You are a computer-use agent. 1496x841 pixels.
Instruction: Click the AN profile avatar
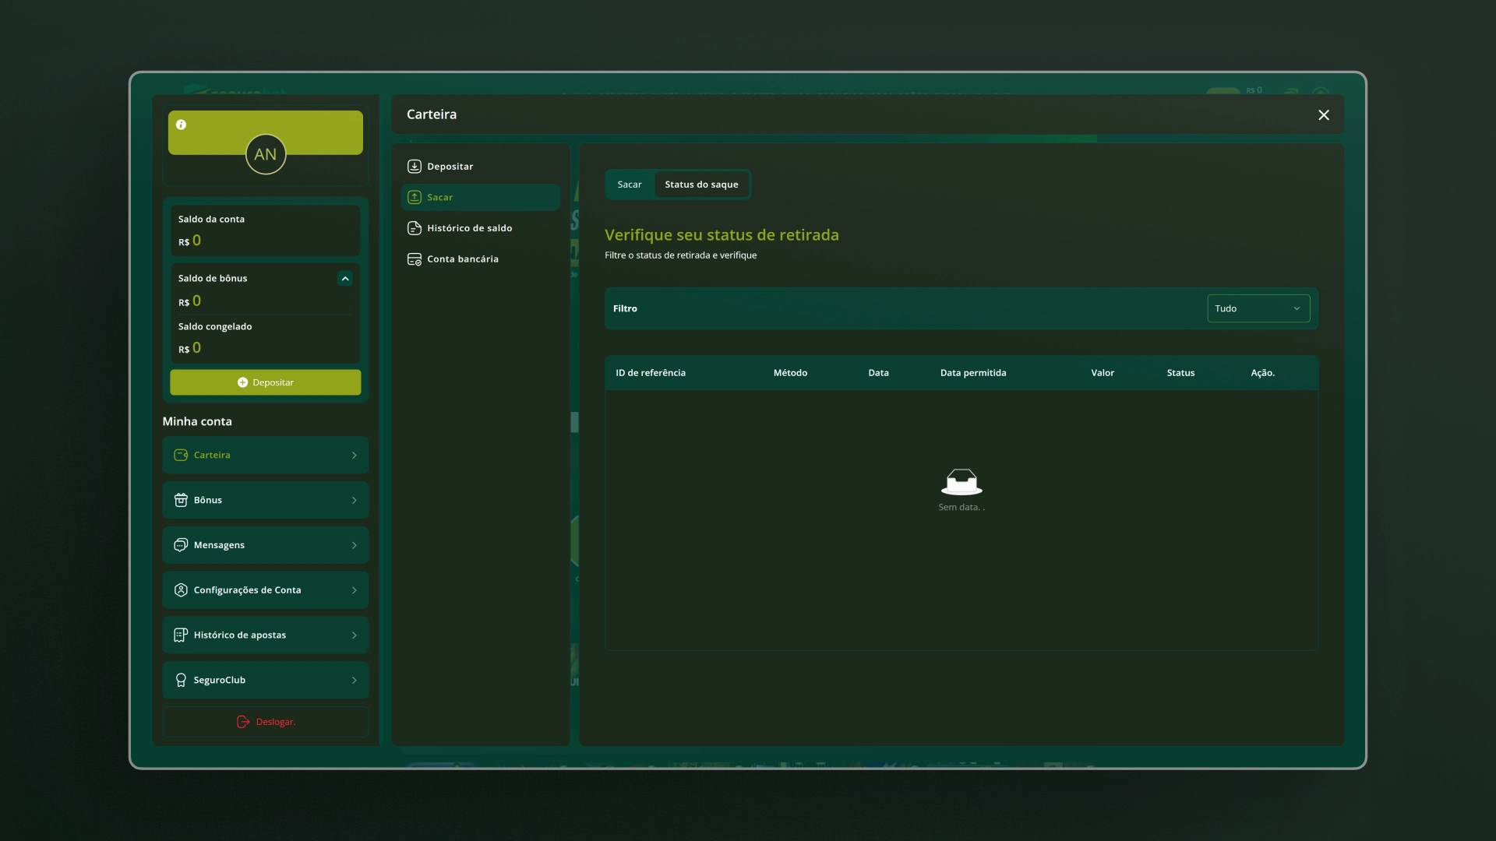click(265, 153)
